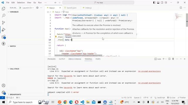Click first no-unused-expressions link in terminal
The height and width of the screenshot is (105, 188).
pyautogui.click(x=149, y=71)
